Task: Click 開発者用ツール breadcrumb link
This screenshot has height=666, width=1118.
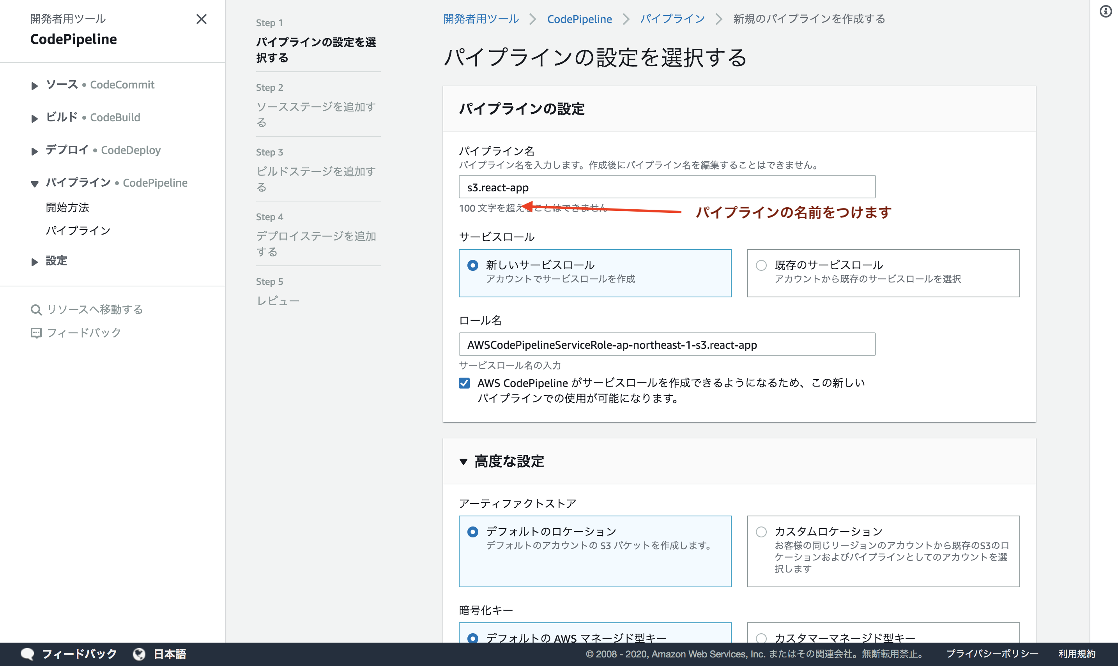Action: click(481, 19)
